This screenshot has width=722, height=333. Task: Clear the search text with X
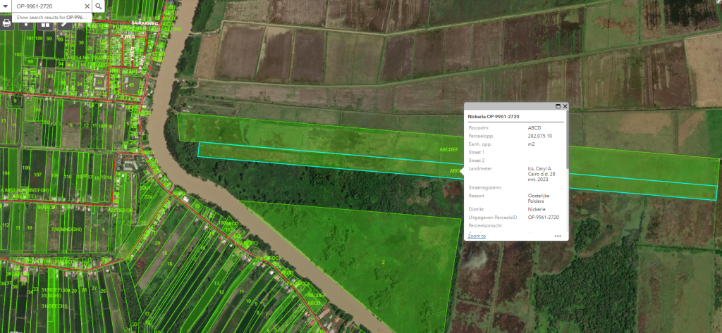tap(87, 6)
